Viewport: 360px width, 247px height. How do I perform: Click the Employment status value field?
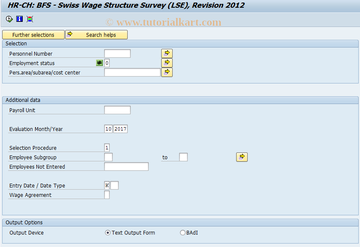coord(107,63)
